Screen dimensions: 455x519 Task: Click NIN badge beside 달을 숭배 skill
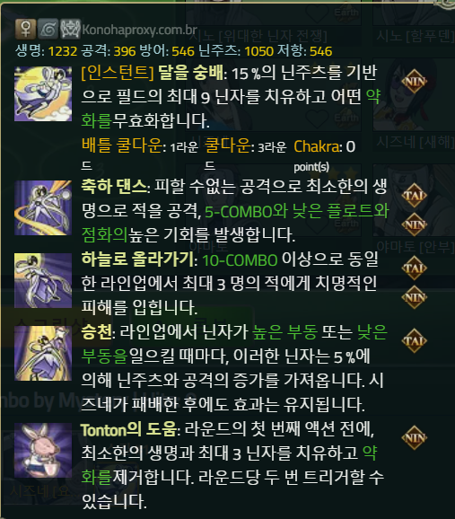pyautogui.click(x=414, y=82)
